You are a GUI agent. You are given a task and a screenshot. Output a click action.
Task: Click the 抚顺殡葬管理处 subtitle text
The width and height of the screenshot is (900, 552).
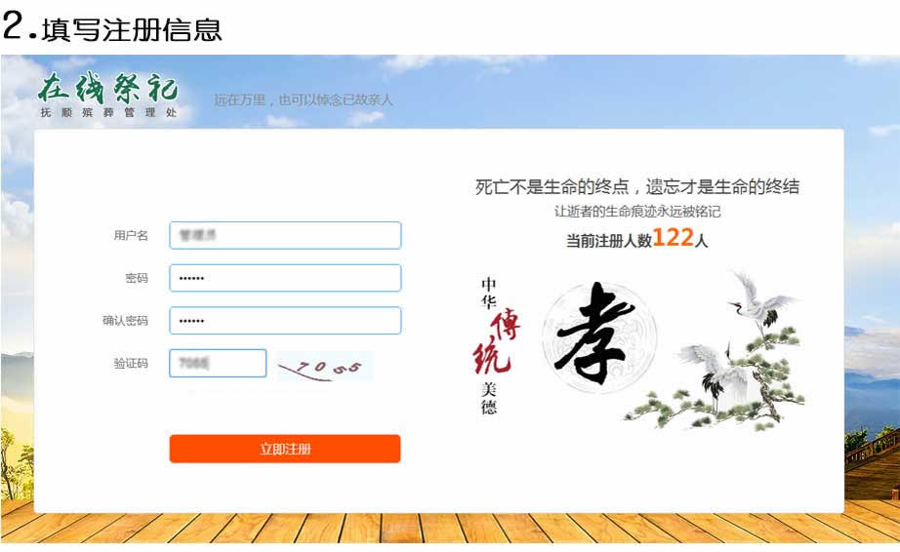point(108,112)
